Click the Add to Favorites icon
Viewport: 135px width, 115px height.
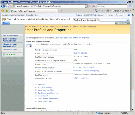tap(7, 11)
